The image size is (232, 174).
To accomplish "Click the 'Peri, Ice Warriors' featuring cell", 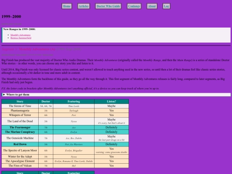I will pos(74,144).
